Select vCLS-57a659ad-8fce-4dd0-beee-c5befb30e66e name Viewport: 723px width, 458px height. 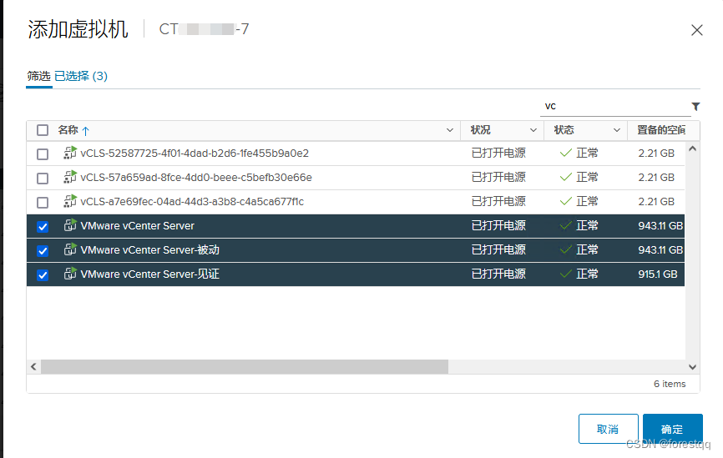pos(196,178)
